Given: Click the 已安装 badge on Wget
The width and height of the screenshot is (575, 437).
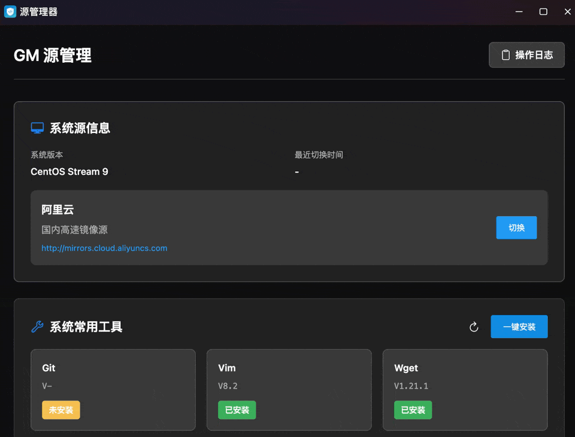Looking at the screenshot, I should (x=413, y=410).
